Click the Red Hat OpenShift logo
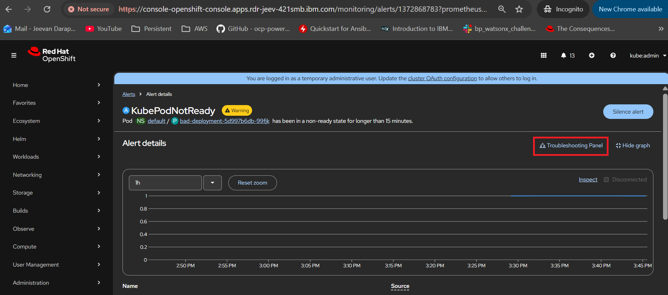Screen dimensions: 668x295 [52, 55]
